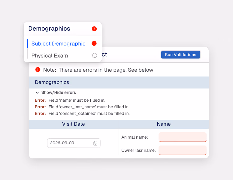The height and width of the screenshot is (180, 233).
Task: Open the Subject Demographic form
Action: point(58,44)
